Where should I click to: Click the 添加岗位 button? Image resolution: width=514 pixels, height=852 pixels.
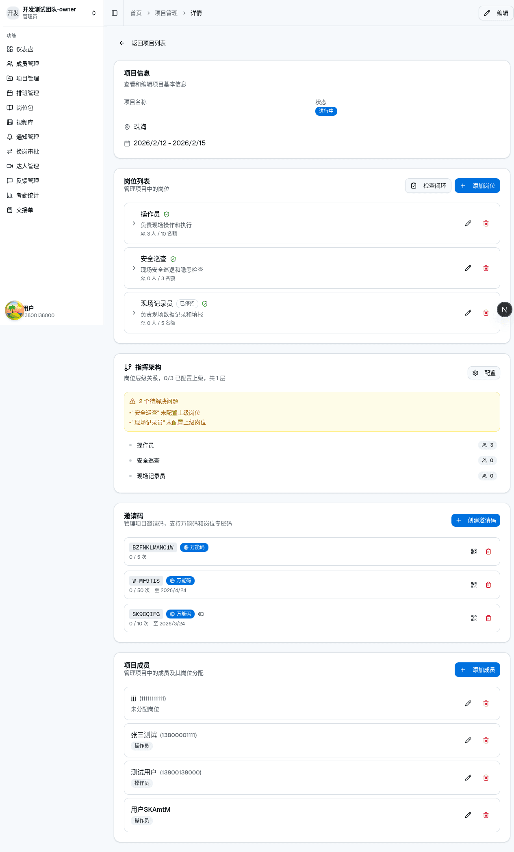pos(477,186)
